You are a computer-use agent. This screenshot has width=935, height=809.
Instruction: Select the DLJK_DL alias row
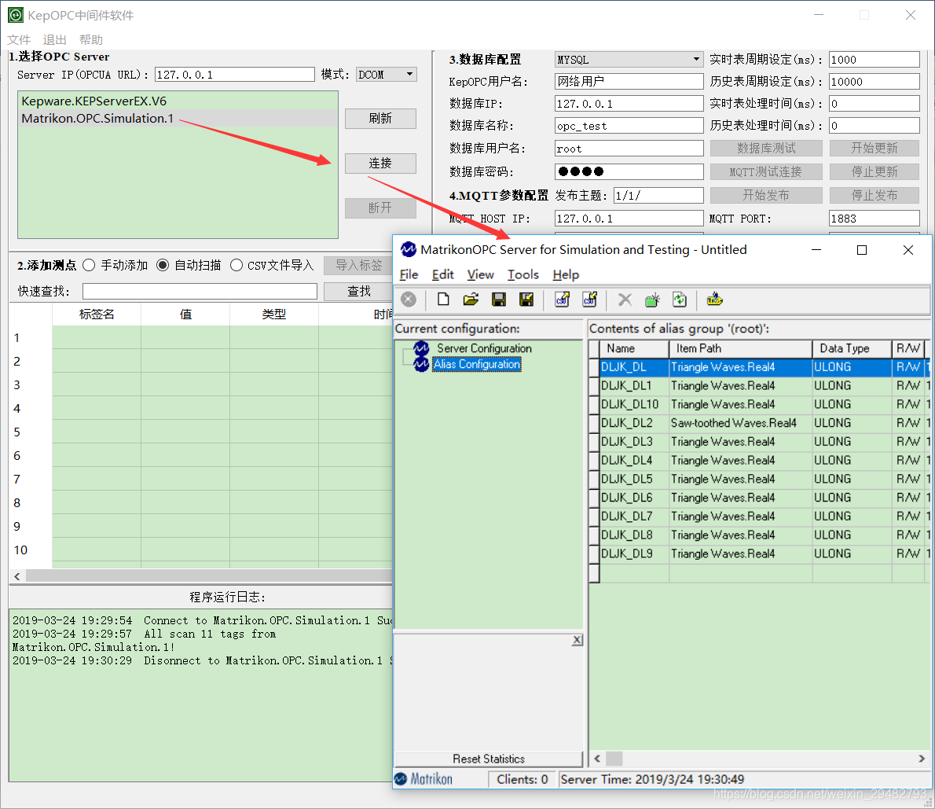(758, 367)
